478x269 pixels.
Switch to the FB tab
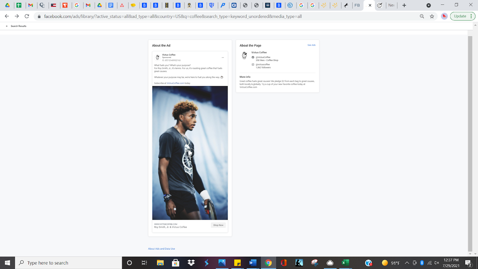(357, 5)
